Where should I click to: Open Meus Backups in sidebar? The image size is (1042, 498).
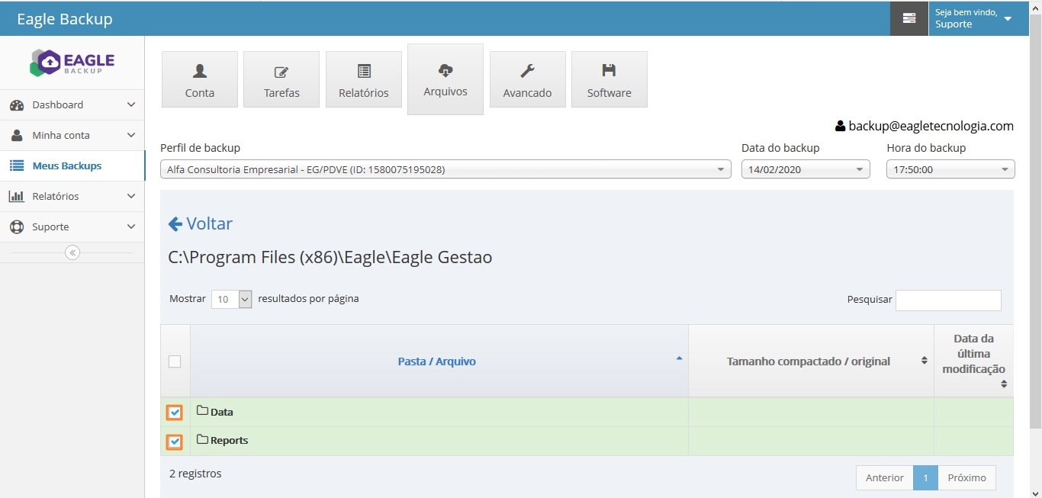[72, 166]
